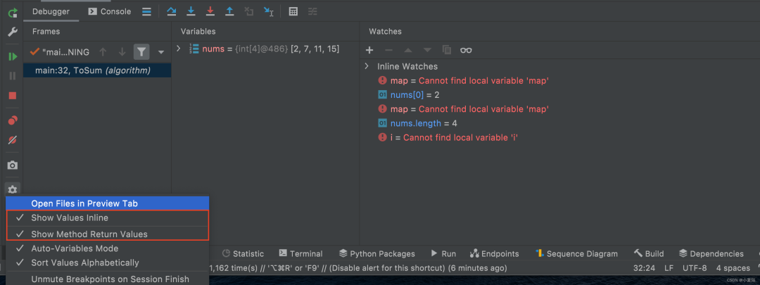The height and width of the screenshot is (285, 760).
Task: Click the Step Out arrow icon
Action: point(229,11)
